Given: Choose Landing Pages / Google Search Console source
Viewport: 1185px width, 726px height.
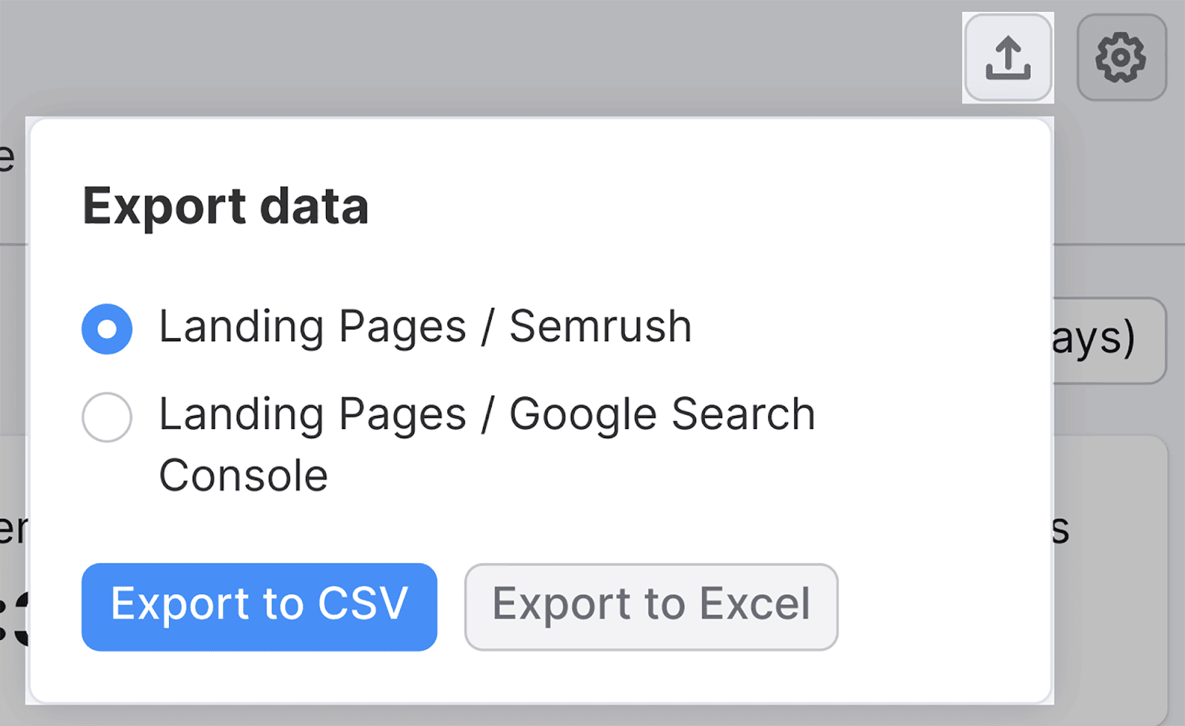Looking at the screenshot, I should 107,417.
